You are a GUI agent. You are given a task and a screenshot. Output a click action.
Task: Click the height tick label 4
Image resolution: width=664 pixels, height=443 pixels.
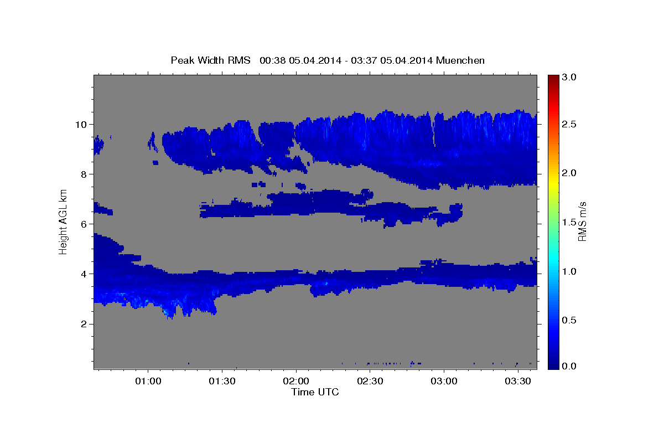(83, 274)
